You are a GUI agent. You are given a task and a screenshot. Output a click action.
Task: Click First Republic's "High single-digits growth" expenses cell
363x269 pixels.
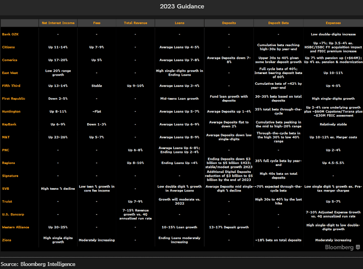pyautogui.click(x=334, y=99)
